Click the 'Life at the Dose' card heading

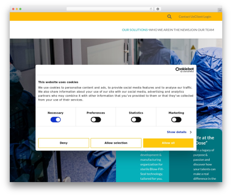tap(205, 140)
